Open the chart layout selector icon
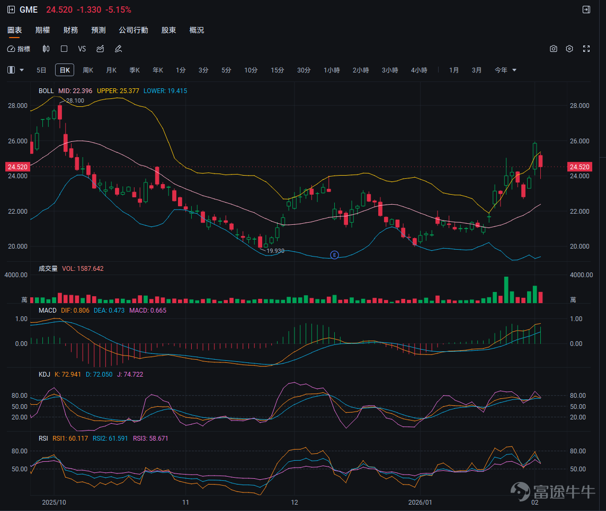This screenshot has height=511, width=606. click(x=11, y=70)
